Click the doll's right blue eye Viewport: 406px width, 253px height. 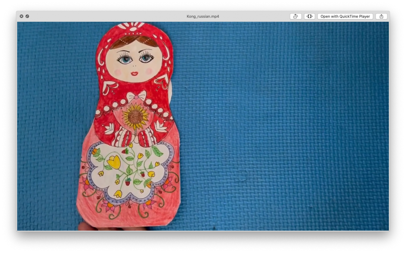(x=146, y=58)
